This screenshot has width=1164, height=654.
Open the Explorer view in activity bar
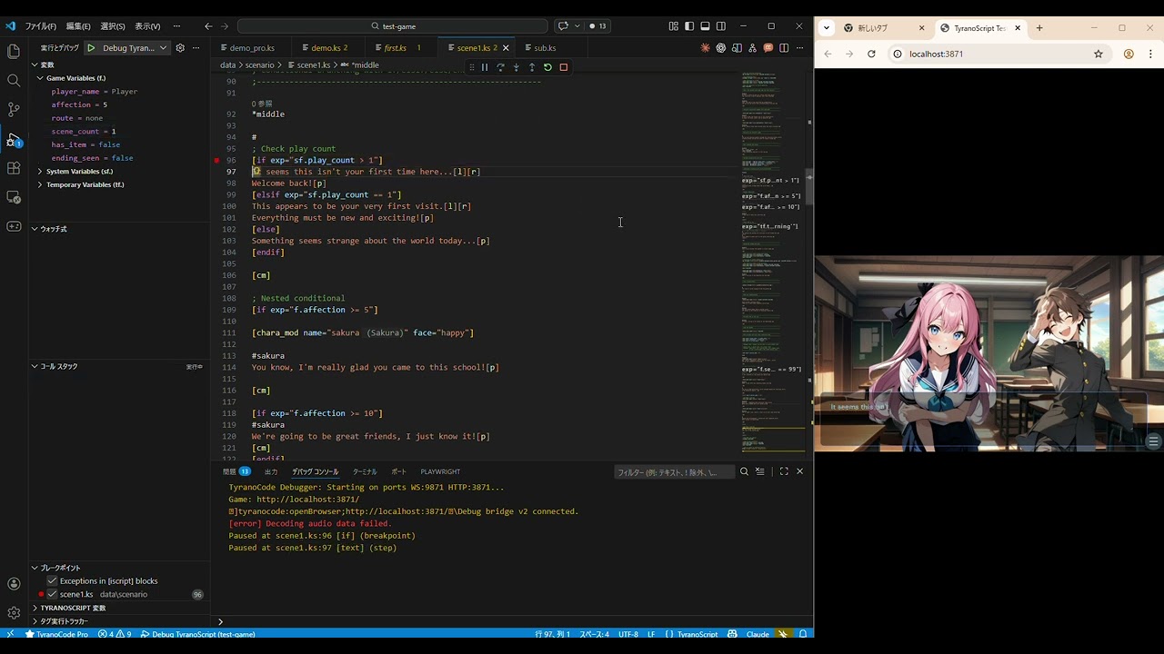click(x=14, y=51)
